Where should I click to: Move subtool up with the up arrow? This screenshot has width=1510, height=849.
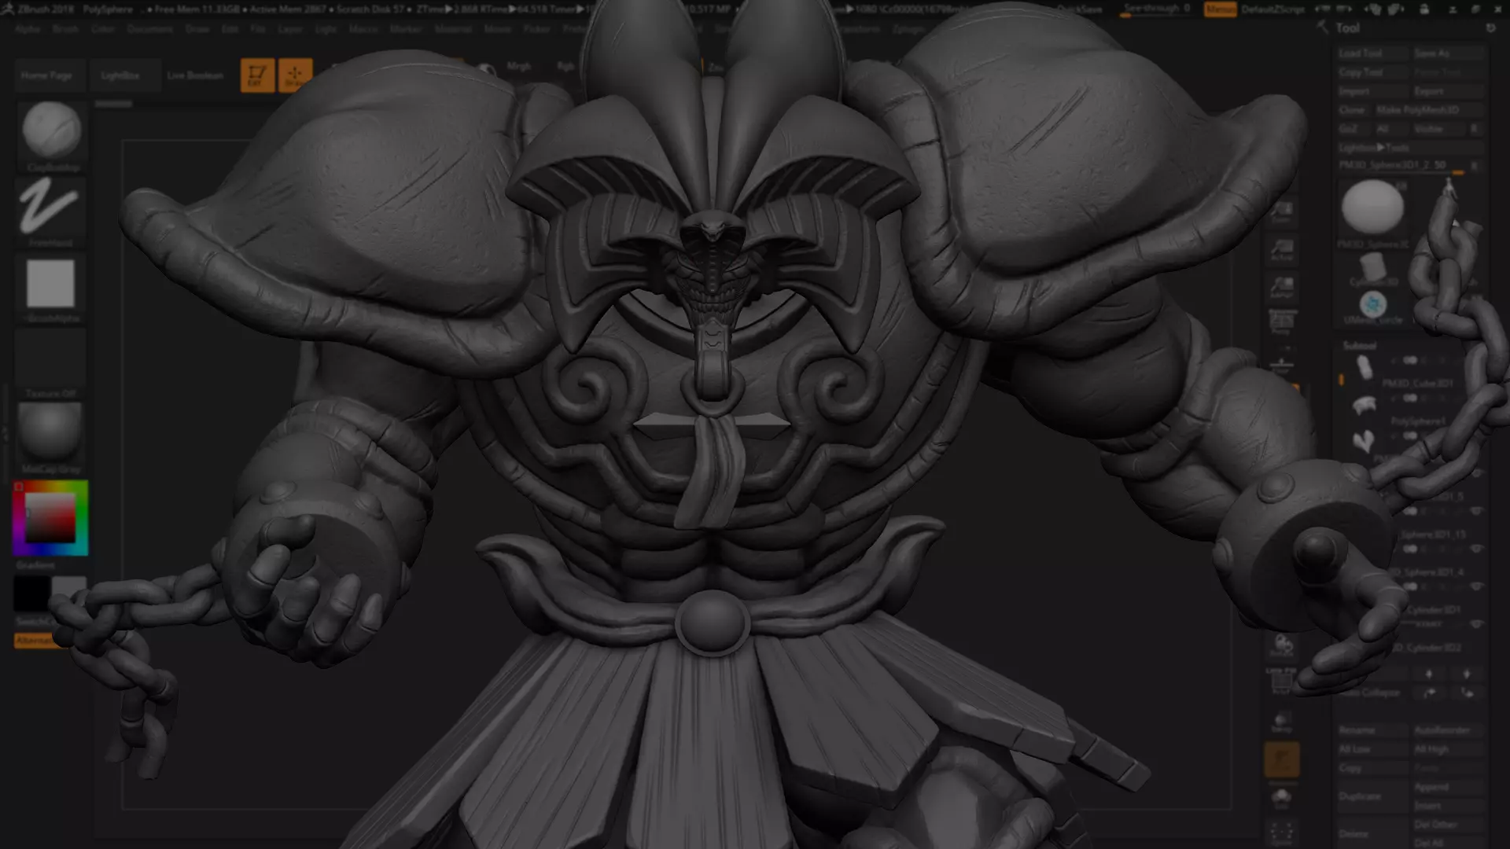pyautogui.click(x=1429, y=674)
